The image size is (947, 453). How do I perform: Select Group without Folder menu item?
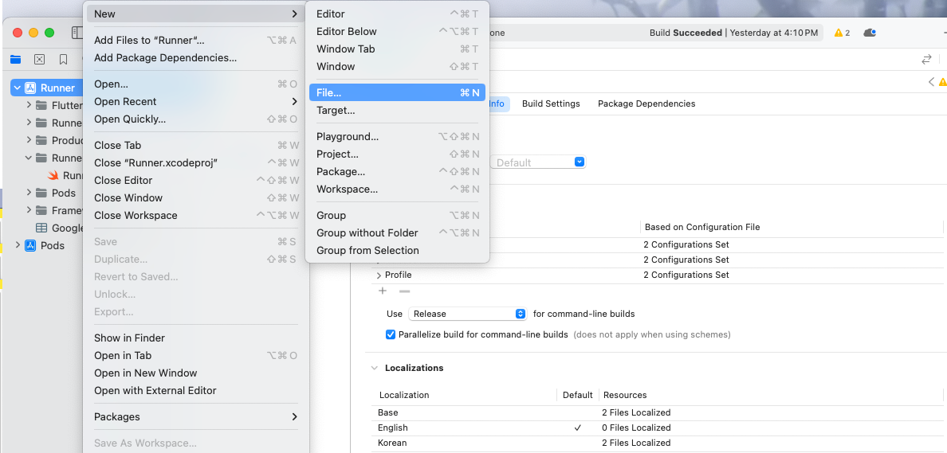tap(398, 232)
